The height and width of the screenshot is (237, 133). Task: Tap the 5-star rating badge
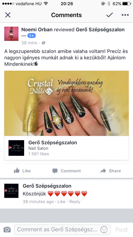coord(31,36)
